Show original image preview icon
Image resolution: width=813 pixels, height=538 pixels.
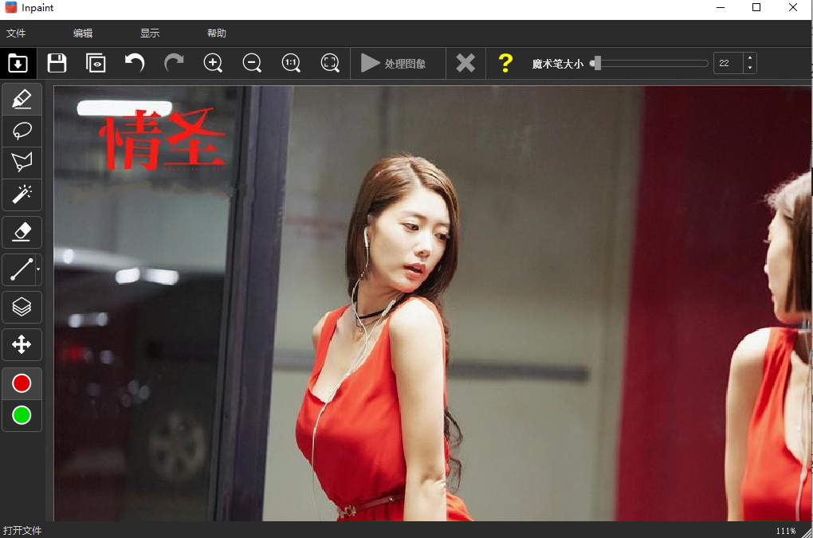(96, 63)
